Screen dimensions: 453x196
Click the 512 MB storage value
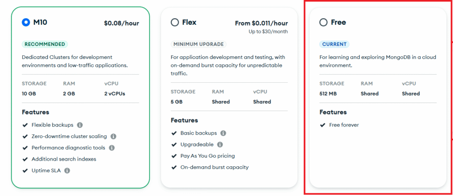tap(329, 94)
